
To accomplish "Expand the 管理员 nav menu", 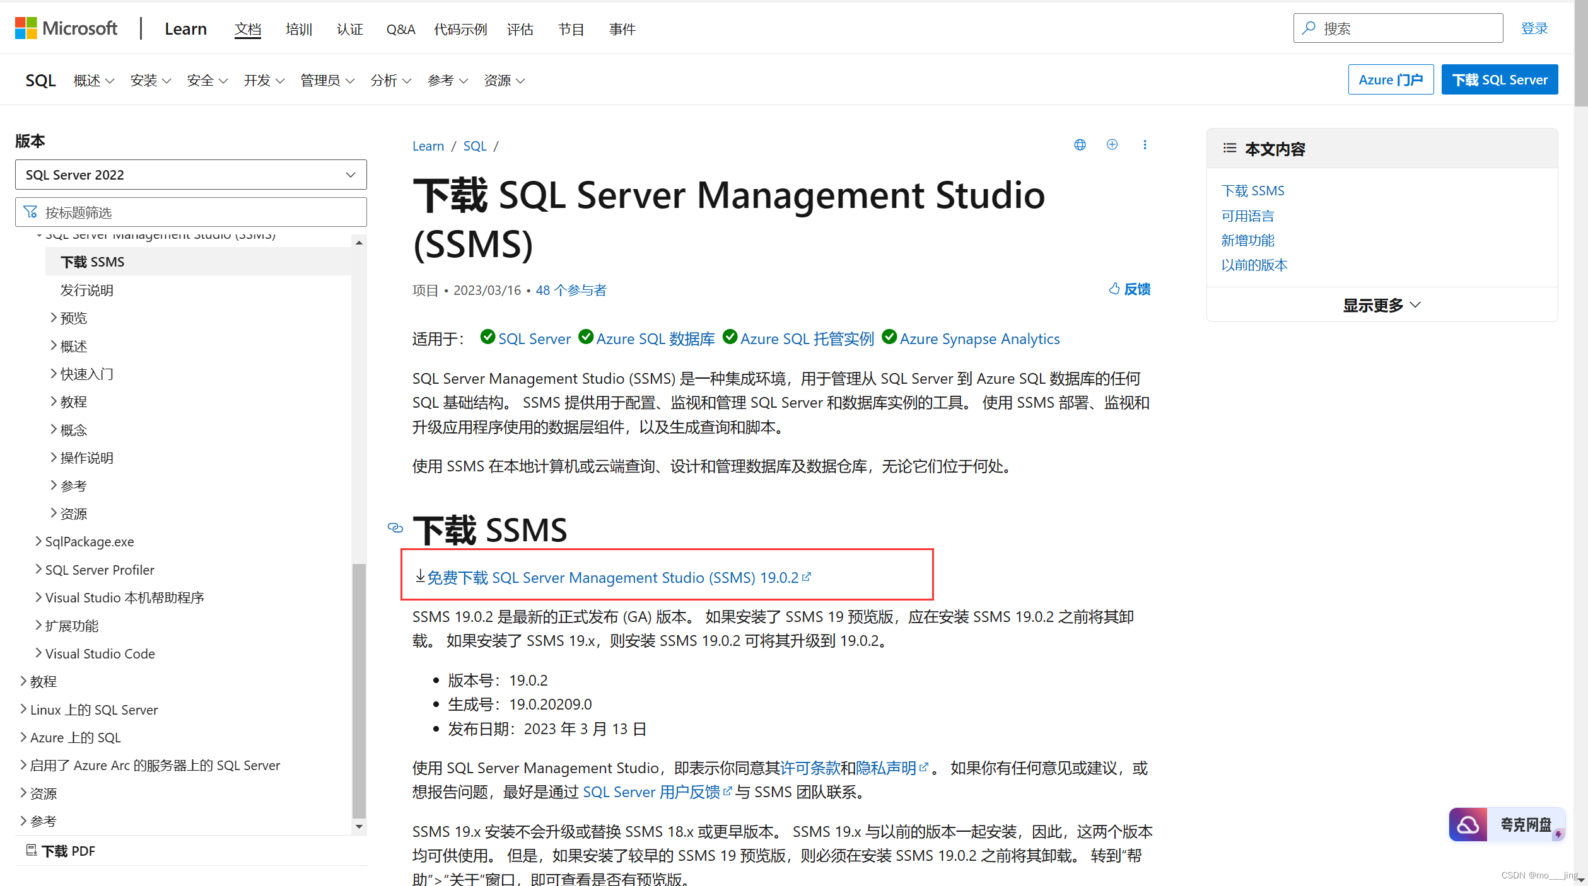I will pyautogui.click(x=327, y=80).
